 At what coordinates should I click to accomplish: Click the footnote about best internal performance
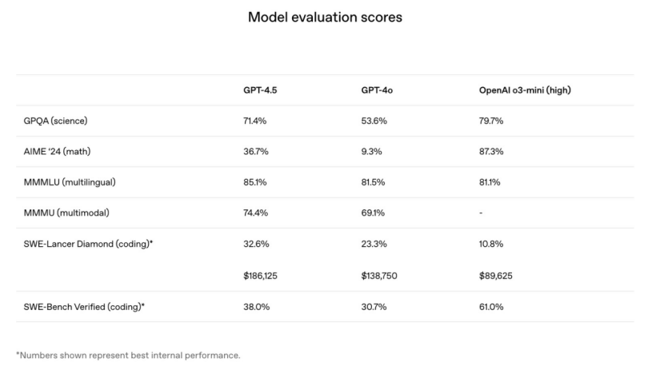click(128, 355)
